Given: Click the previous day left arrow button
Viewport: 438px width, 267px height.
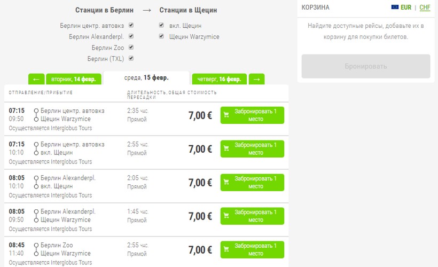Looking at the screenshot, I should (36, 80).
